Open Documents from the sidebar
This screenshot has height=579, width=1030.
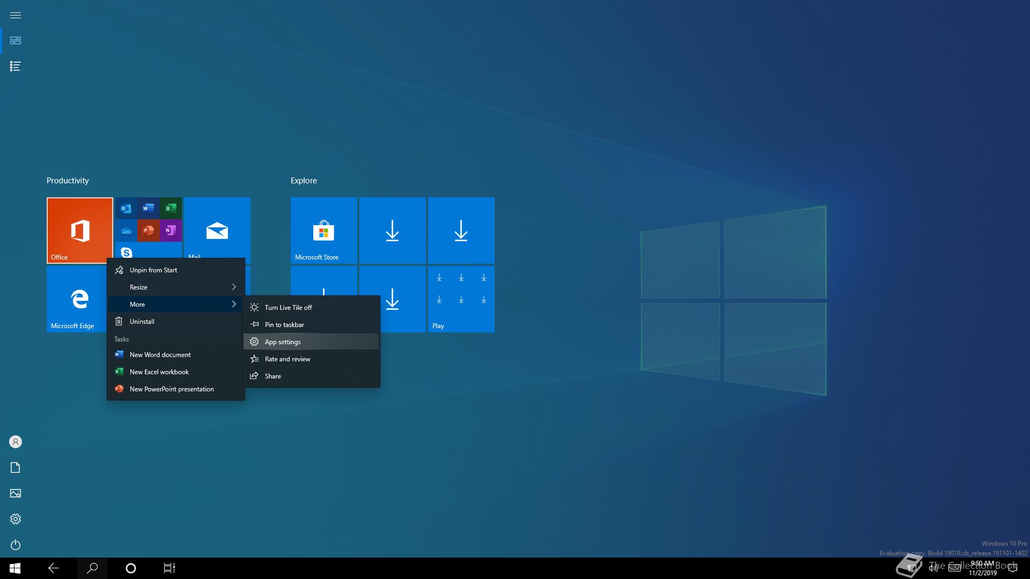pos(16,467)
